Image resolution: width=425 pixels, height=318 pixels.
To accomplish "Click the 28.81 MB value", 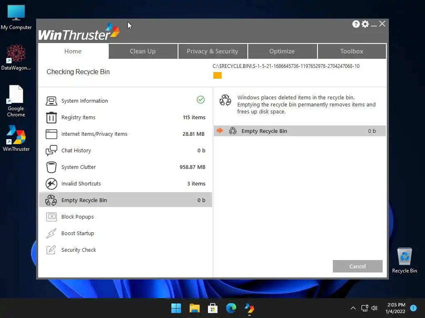I will tap(193, 134).
